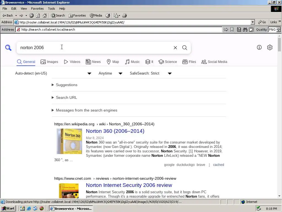Clear the search query with X
The image size is (282, 212).
(175, 47)
